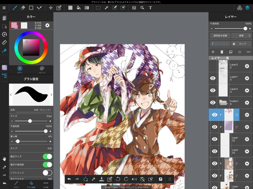Click save icon in bottom shortcut bar
The height and width of the screenshot is (189, 253).
pos(102,179)
